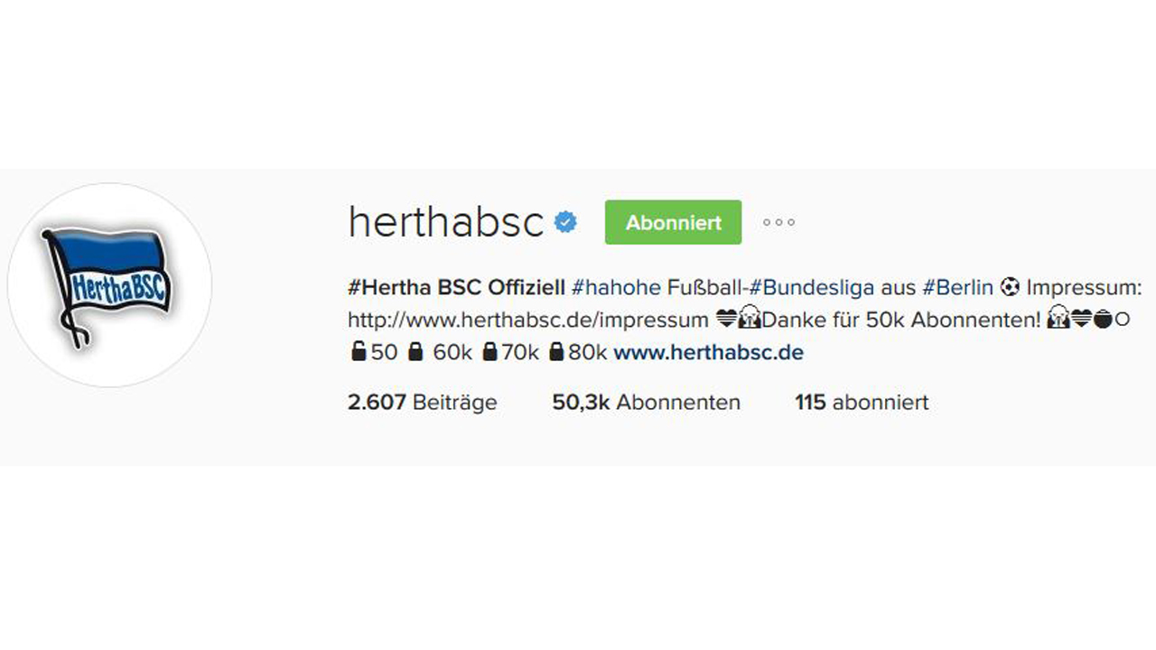
Task: Open the #Bundesliga hashtag link
Action: pos(812,288)
